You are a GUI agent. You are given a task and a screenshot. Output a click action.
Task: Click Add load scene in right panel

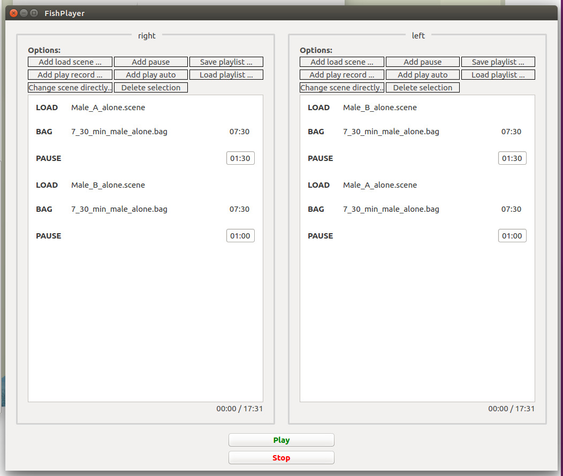[70, 62]
